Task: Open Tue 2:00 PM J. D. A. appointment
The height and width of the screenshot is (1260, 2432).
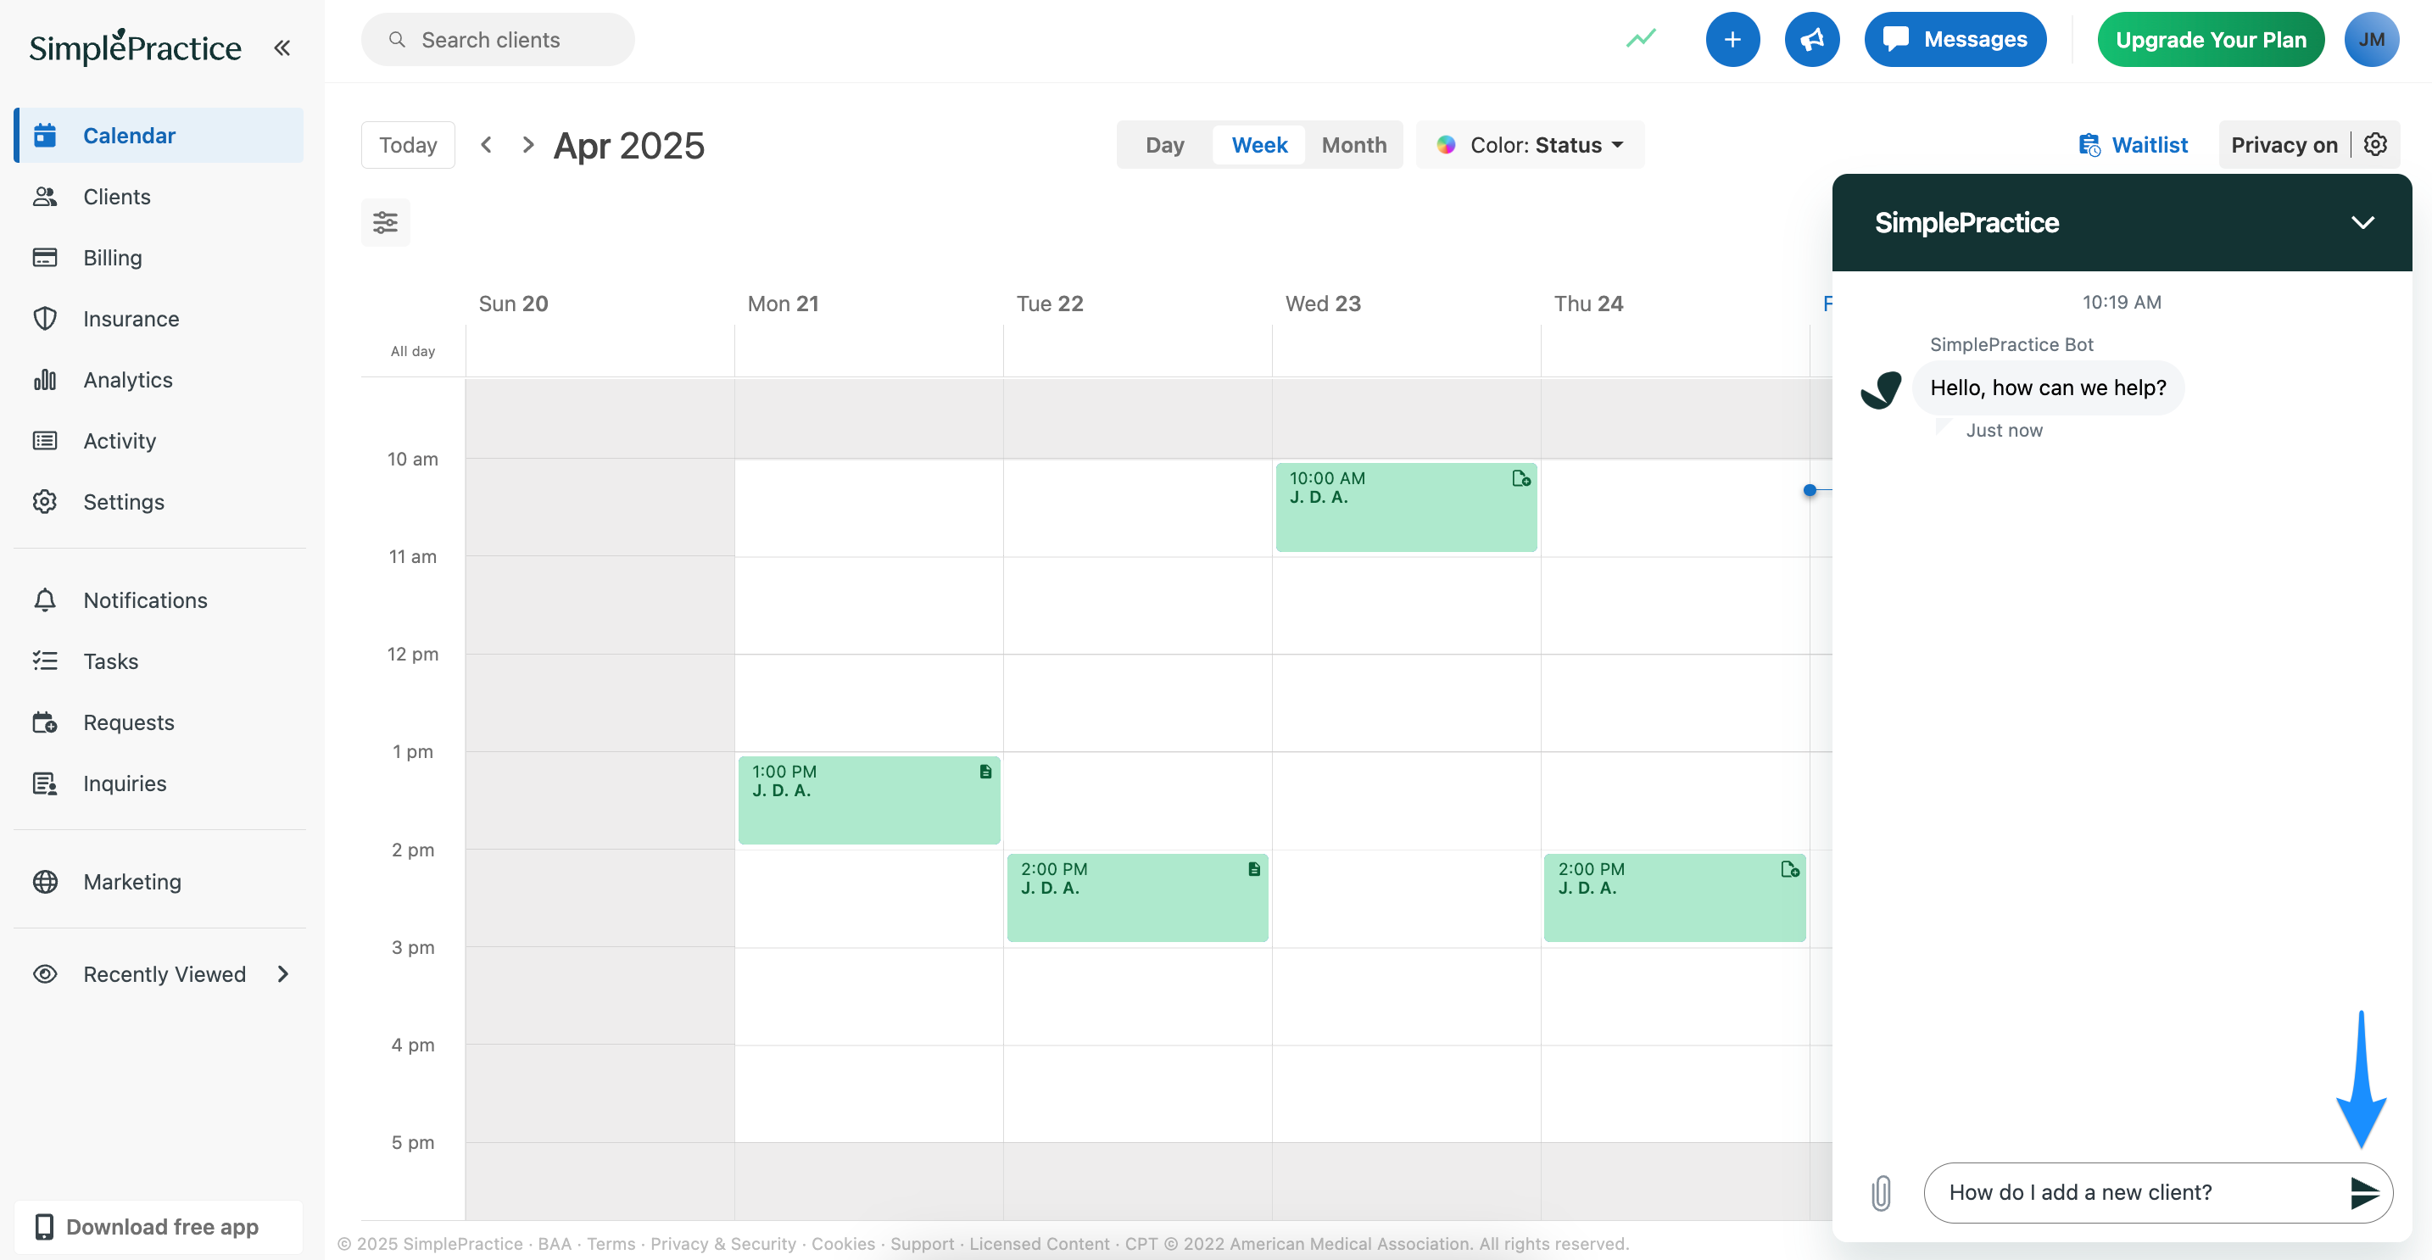Action: point(1136,898)
